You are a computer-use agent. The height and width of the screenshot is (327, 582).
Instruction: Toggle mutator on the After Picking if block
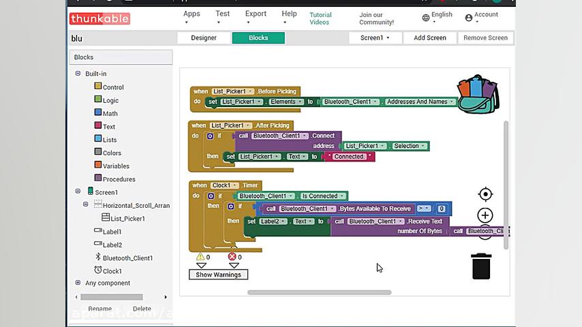pyautogui.click(x=210, y=136)
